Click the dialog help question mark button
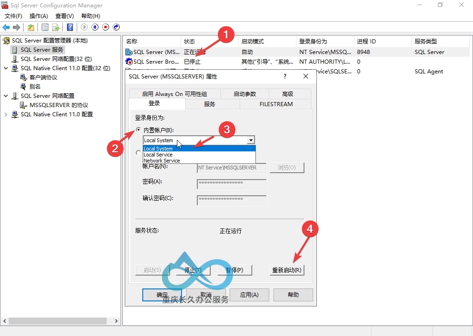The image size is (473, 336). [285, 76]
